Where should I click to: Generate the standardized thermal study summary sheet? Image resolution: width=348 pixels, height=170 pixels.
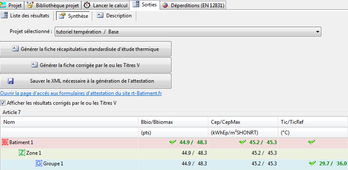click(x=86, y=49)
